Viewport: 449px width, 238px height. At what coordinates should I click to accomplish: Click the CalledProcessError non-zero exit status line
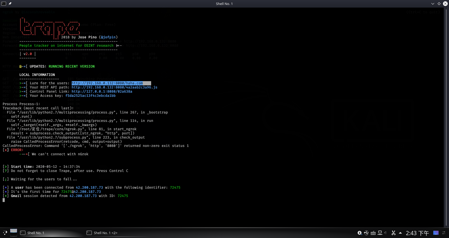pyautogui.click(x=96, y=146)
